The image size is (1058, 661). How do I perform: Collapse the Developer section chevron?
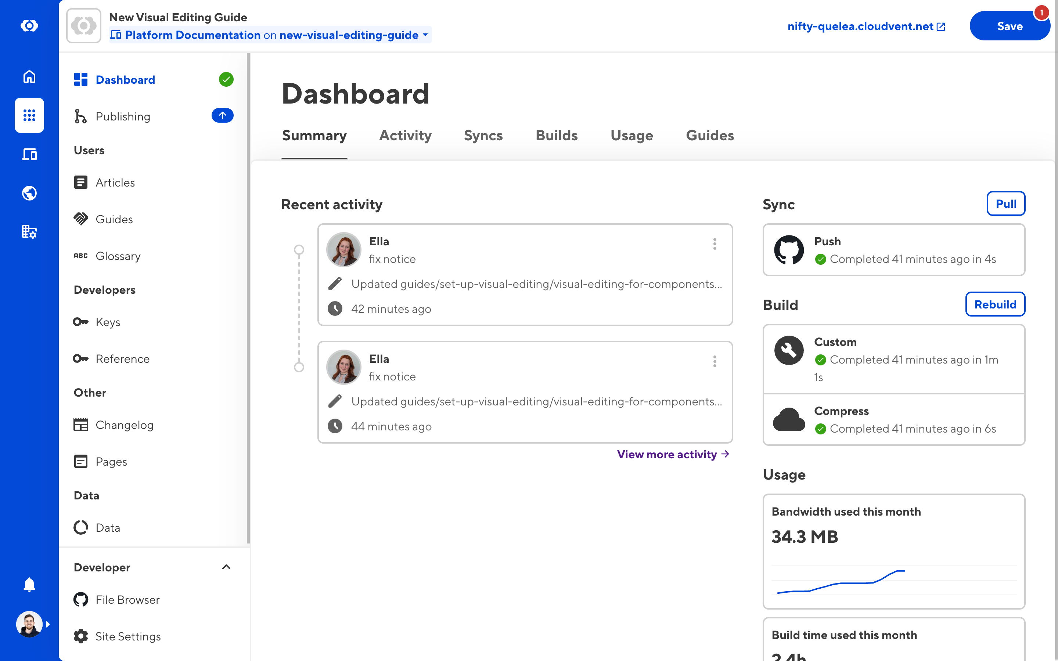pyautogui.click(x=226, y=567)
